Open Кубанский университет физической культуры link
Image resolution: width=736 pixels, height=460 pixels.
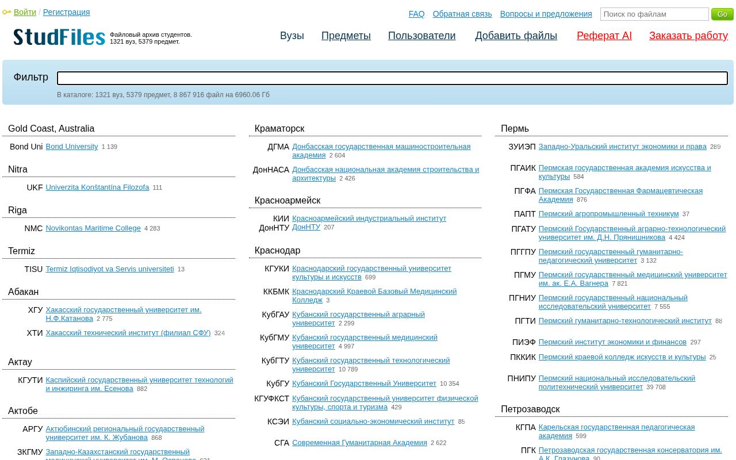point(385,402)
